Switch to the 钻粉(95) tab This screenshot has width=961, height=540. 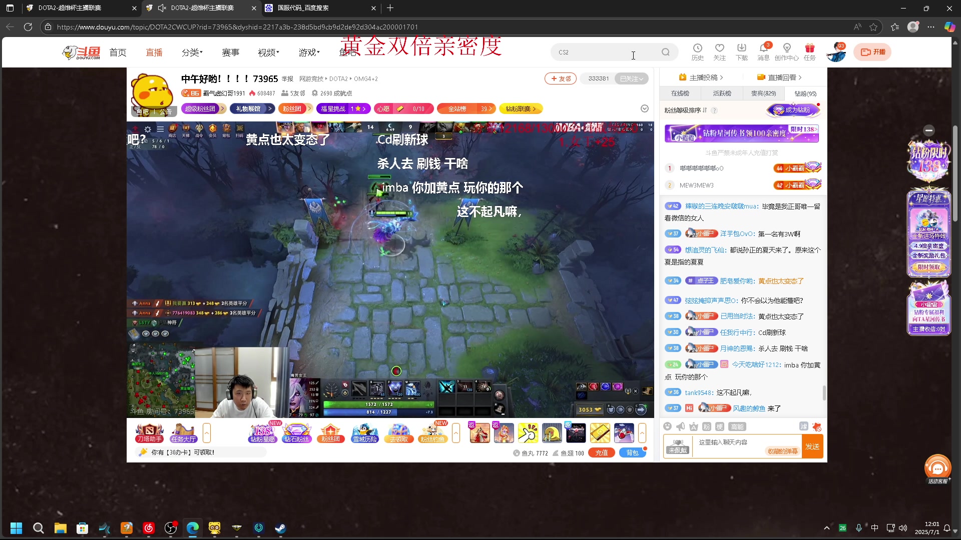pyautogui.click(x=805, y=93)
